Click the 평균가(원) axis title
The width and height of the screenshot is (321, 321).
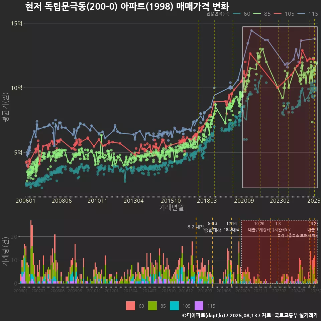(x=6, y=107)
